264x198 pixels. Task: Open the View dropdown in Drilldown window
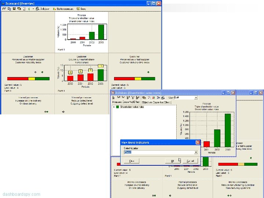[196, 98]
